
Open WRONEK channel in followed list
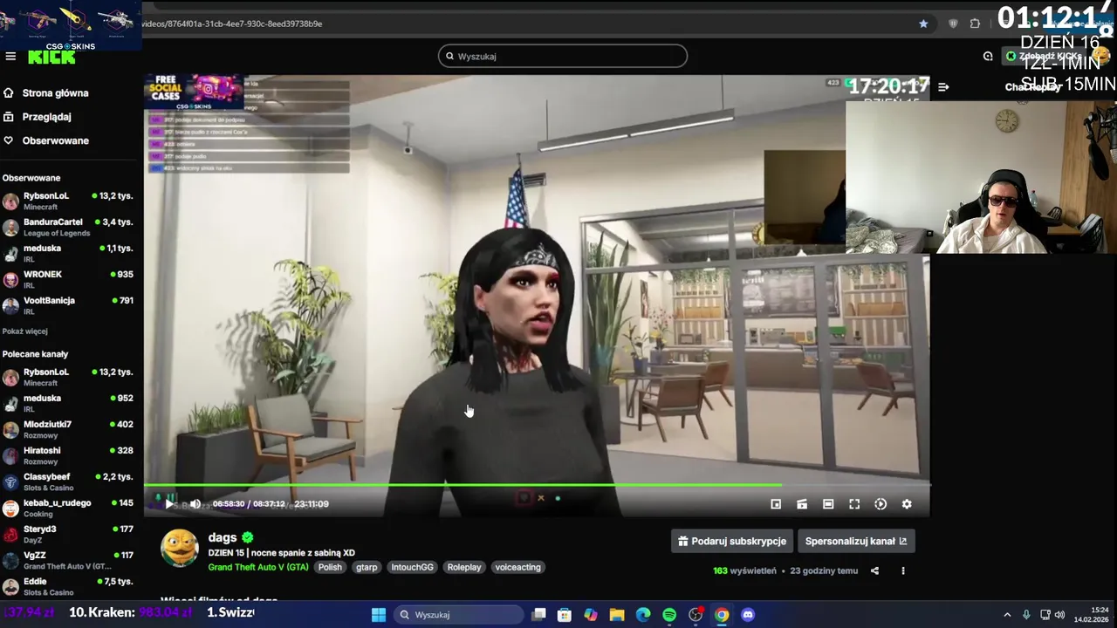tap(68, 280)
